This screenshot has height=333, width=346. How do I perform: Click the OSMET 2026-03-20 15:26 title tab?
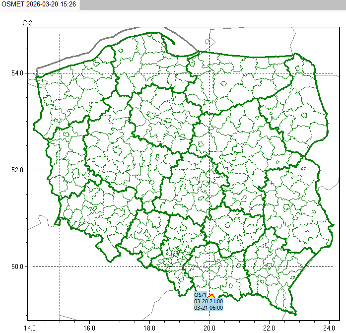click(39, 4)
